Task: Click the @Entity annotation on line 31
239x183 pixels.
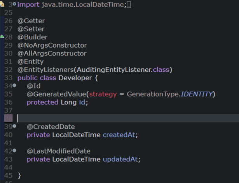Action: (30, 62)
